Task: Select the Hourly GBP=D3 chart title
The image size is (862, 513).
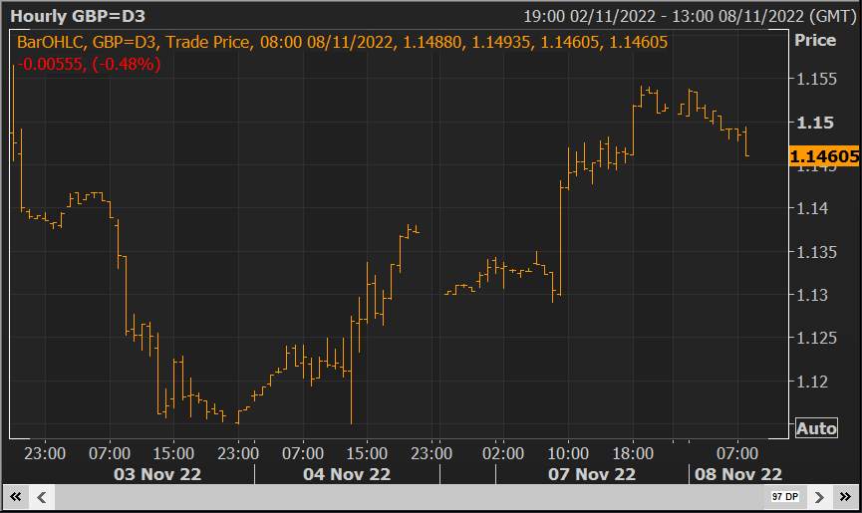Action: [78, 16]
